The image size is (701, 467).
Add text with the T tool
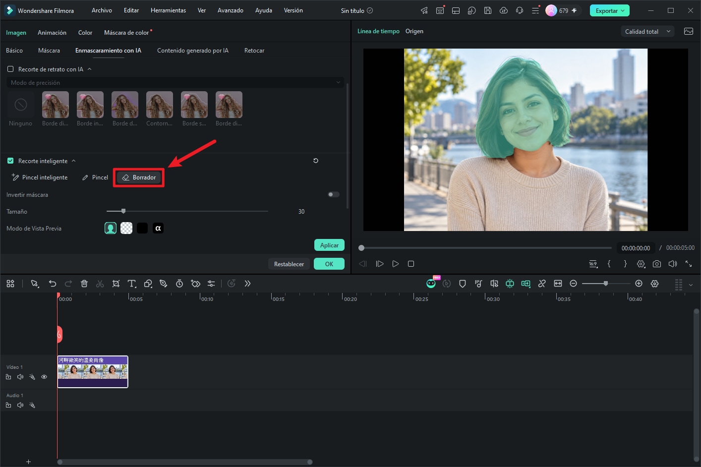(x=132, y=284)
